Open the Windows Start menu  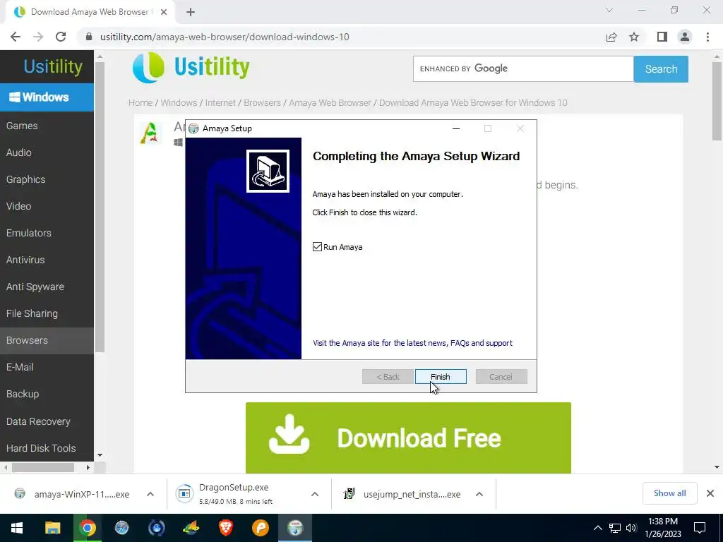pyautogui.click(x=17, y=528)
